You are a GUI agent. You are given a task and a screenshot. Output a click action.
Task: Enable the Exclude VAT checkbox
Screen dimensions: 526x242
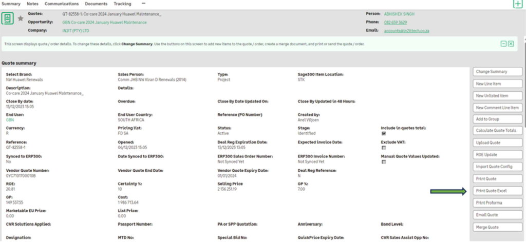(x=383, y=148)
